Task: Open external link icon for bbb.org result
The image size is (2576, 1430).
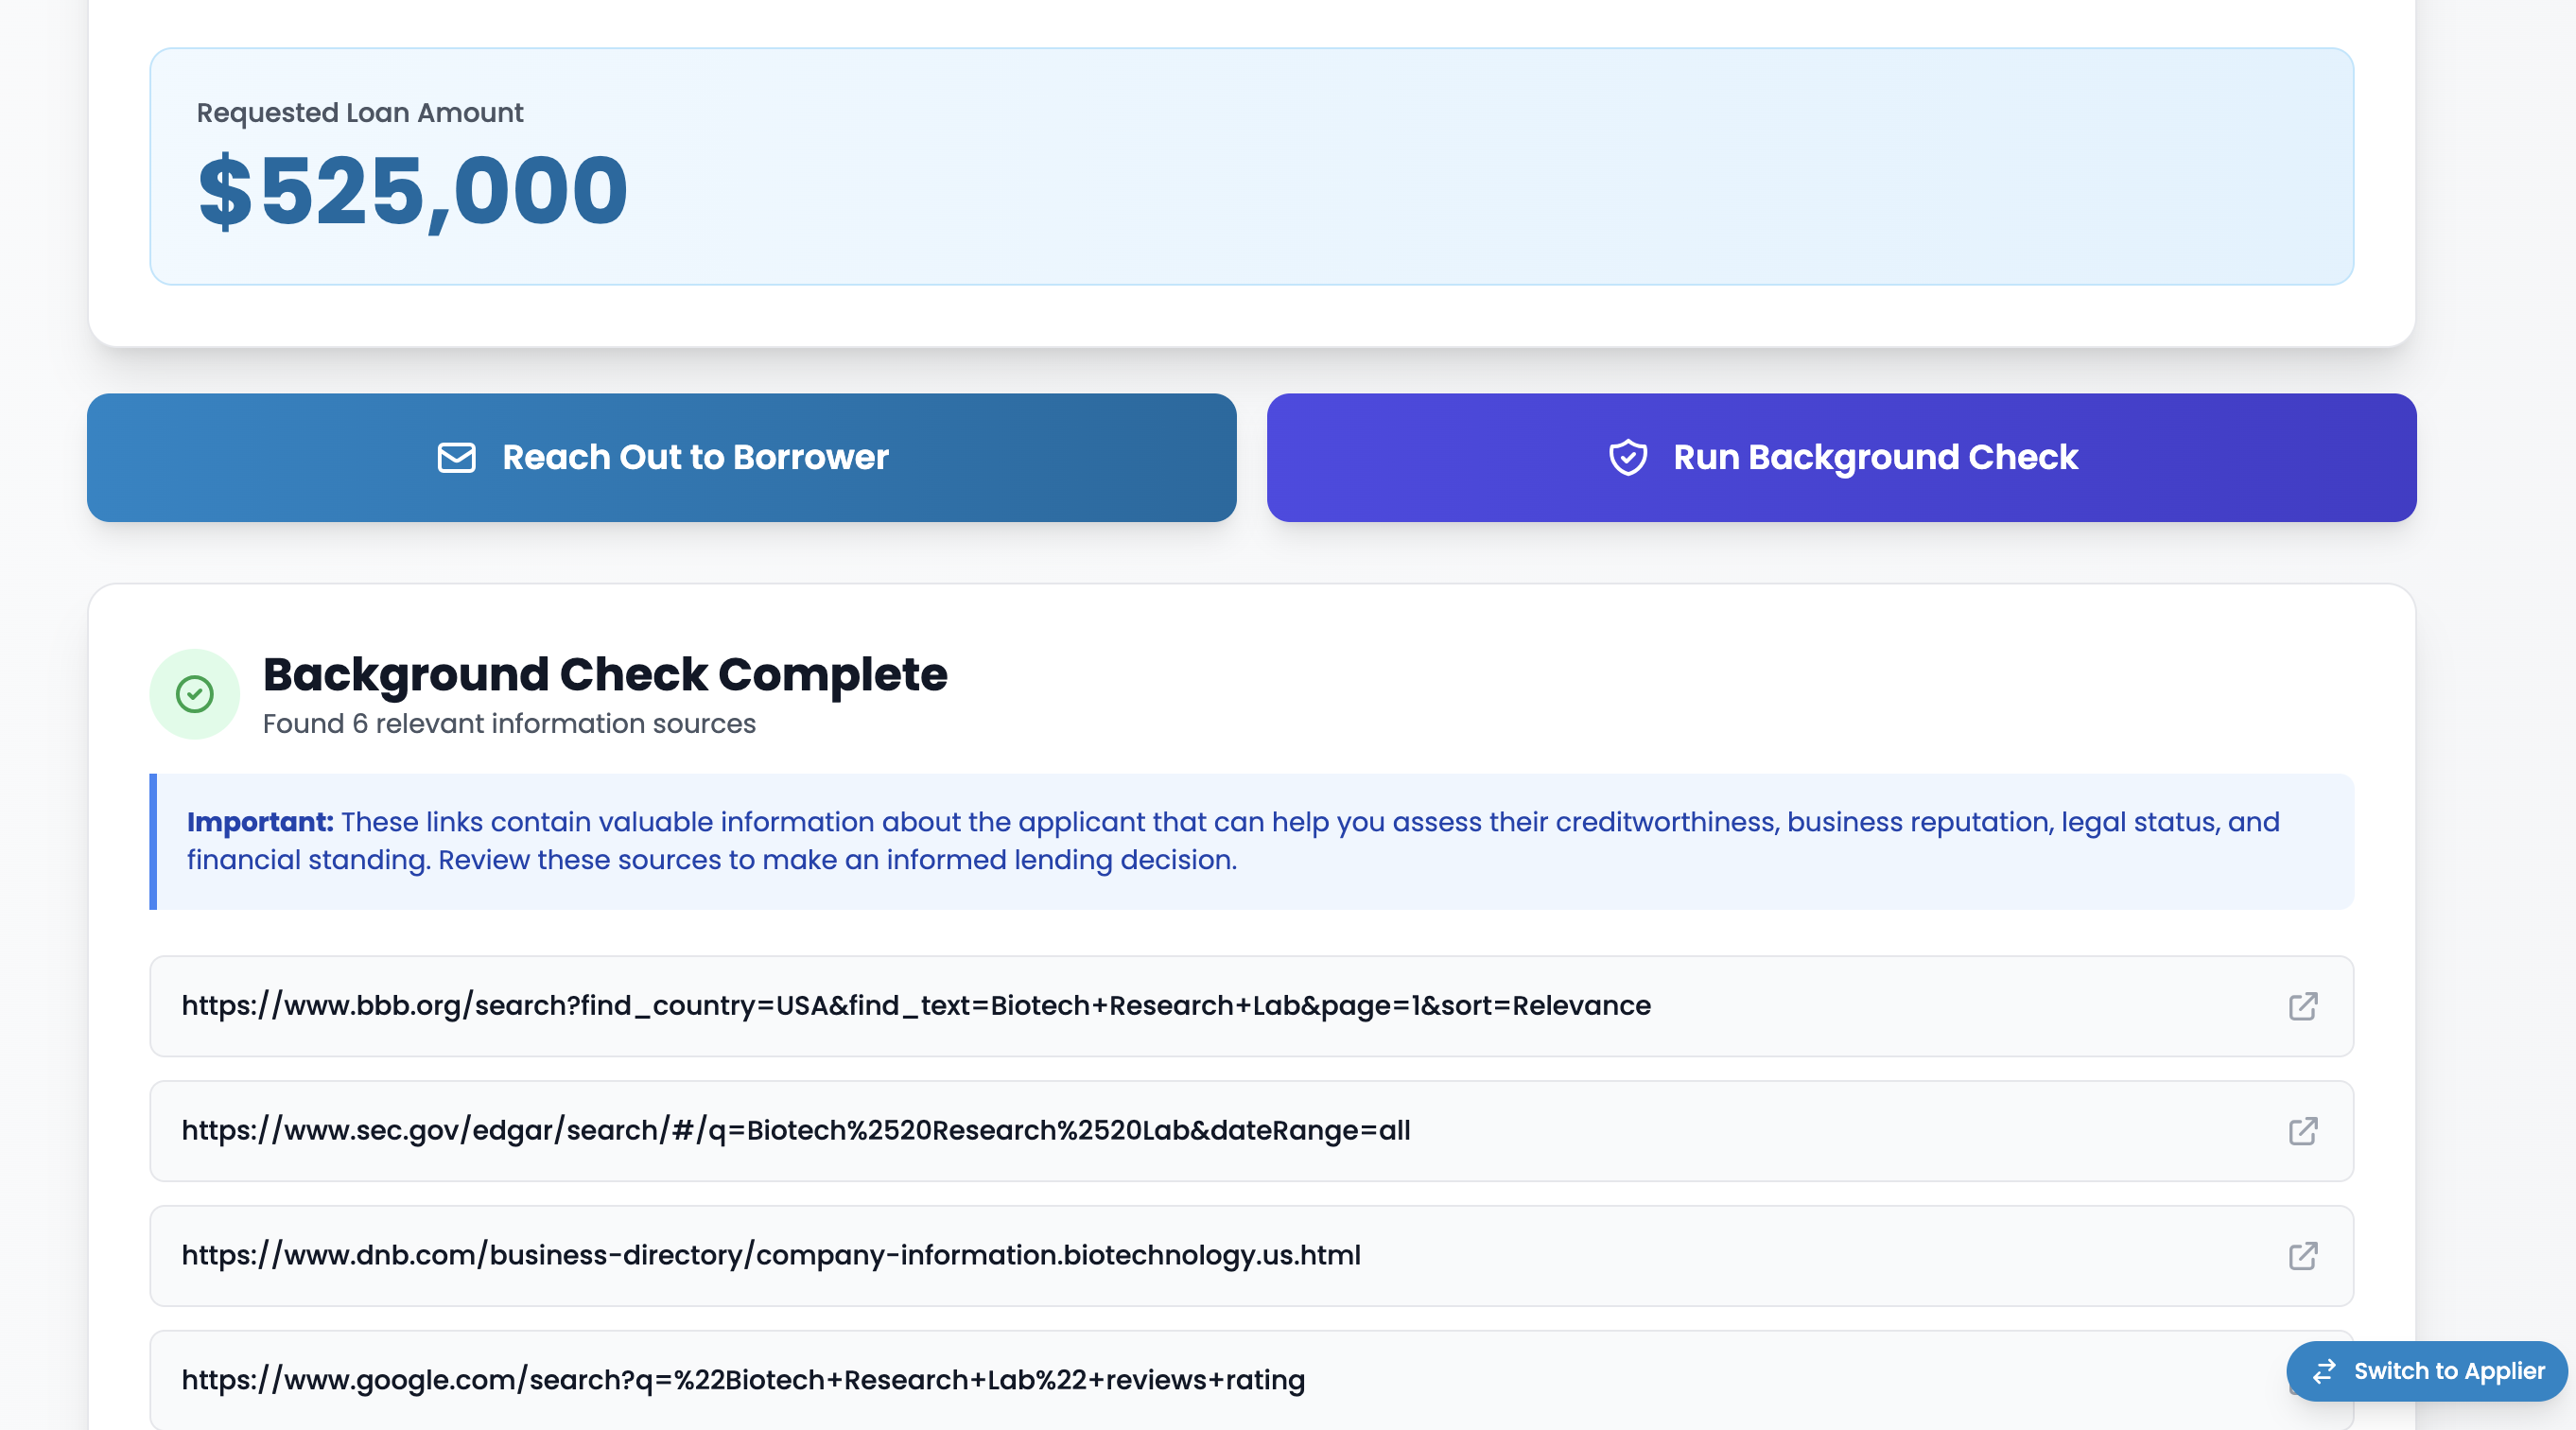Action: (2302, 1006)
